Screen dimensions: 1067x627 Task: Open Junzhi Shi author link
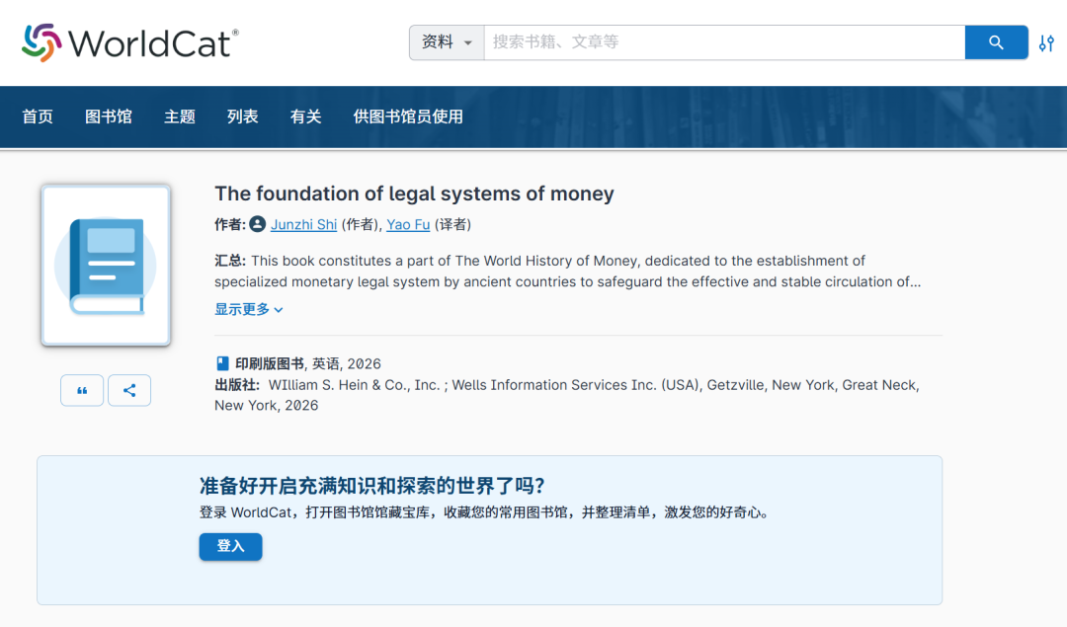click(x=303, y=224)
